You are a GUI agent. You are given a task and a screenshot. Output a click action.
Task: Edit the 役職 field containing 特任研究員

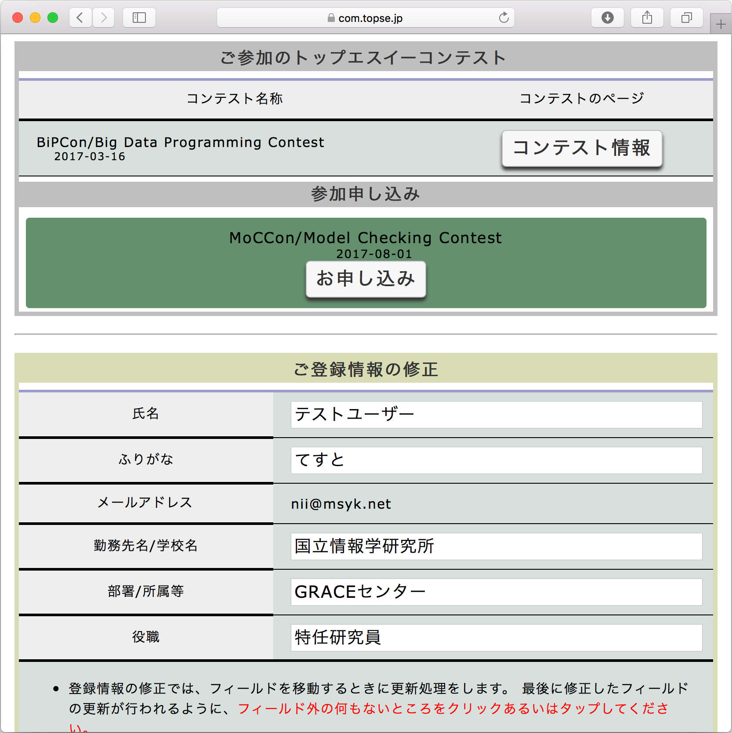point(496,638)
